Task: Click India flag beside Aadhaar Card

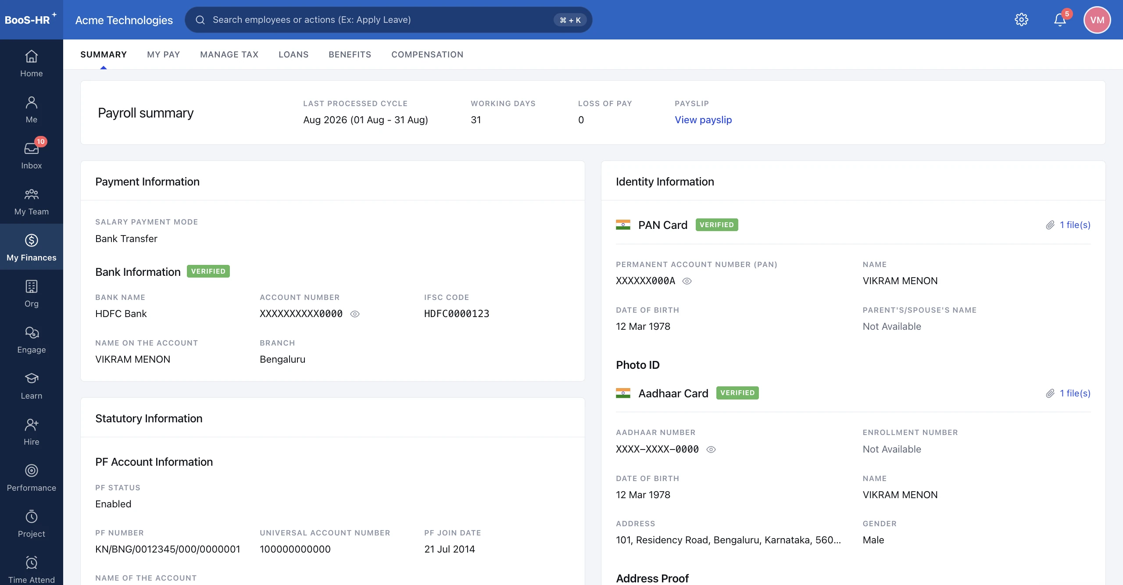Action: coord(623,393)
